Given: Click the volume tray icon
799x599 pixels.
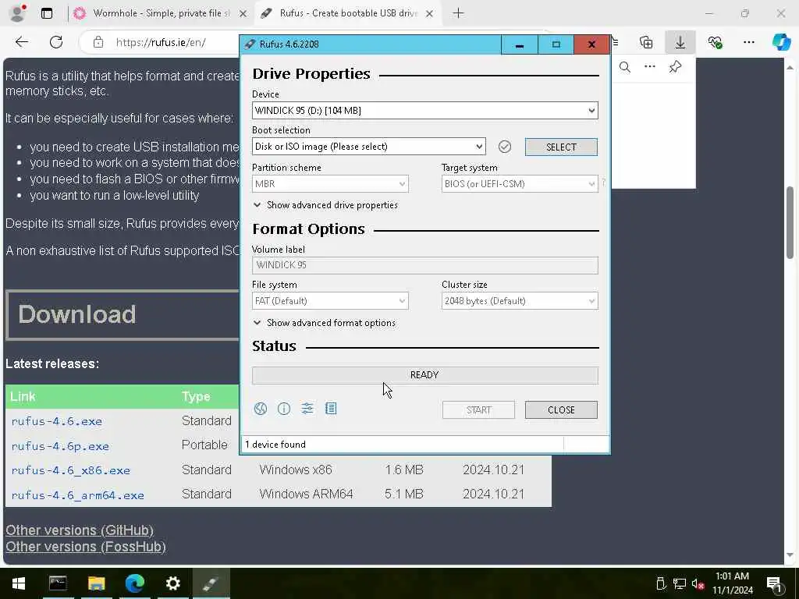Looking at the screenshot, I should click(x=698, y=584).
